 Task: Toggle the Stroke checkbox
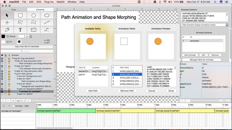pyautogui.click(x=8, y=36)
